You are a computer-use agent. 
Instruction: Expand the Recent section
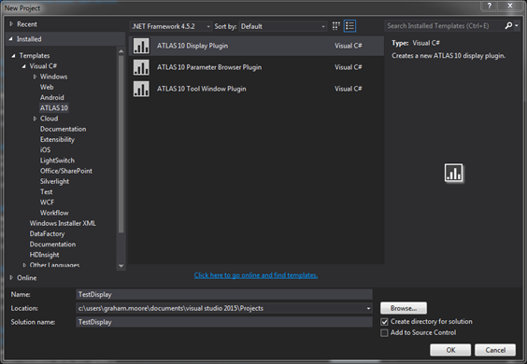point(11,24)
